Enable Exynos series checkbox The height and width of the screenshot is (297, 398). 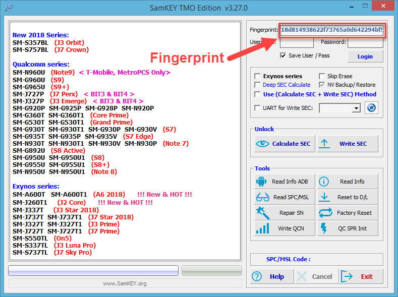(x=258, y=76)
